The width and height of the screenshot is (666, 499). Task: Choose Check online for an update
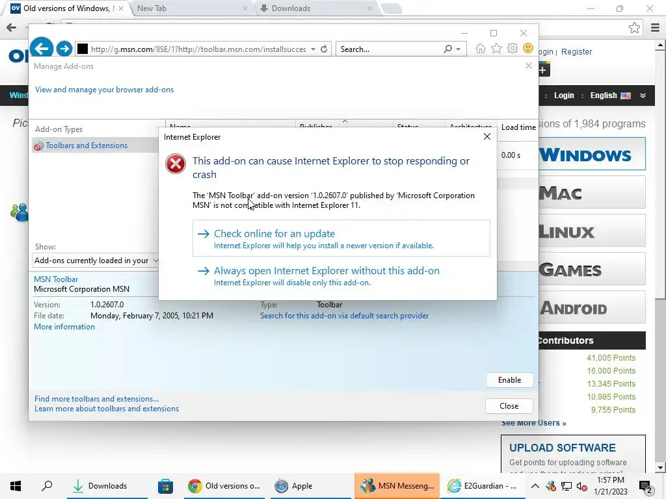click(x=341, y=238)
